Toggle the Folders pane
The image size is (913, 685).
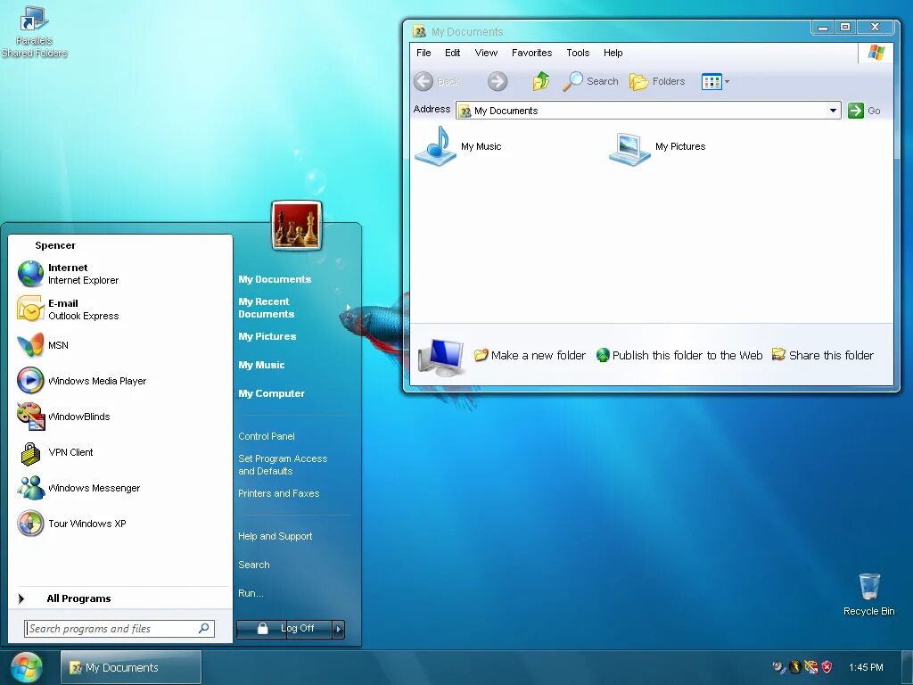tap(657, 81)
